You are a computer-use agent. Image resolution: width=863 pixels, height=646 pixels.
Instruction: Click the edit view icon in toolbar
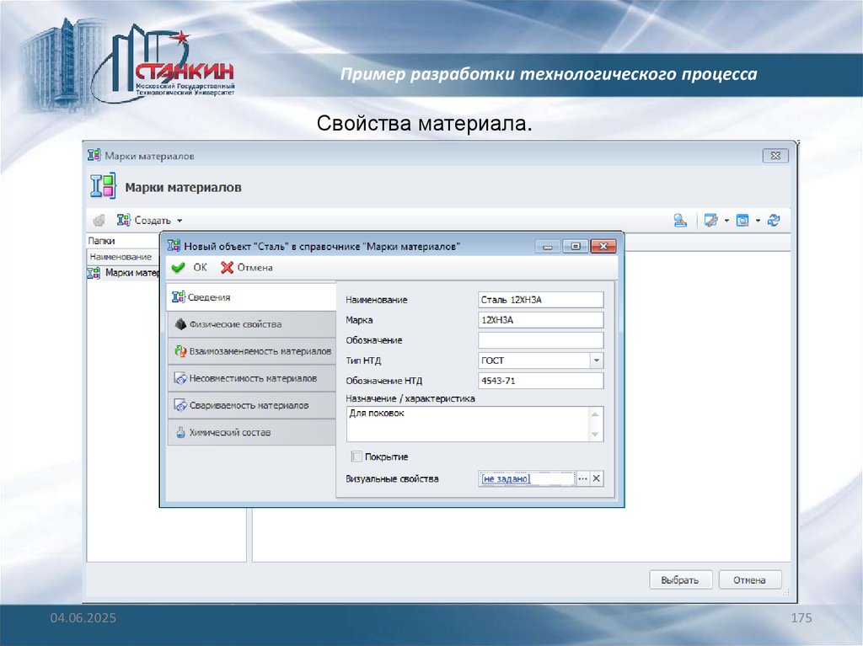tap(711, 220)
